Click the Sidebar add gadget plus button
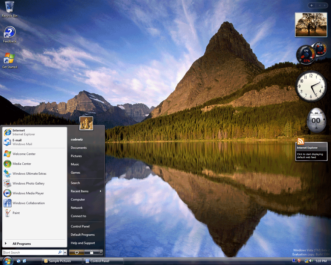The height and width of the screenshot is (265, 331). [312, 5]
